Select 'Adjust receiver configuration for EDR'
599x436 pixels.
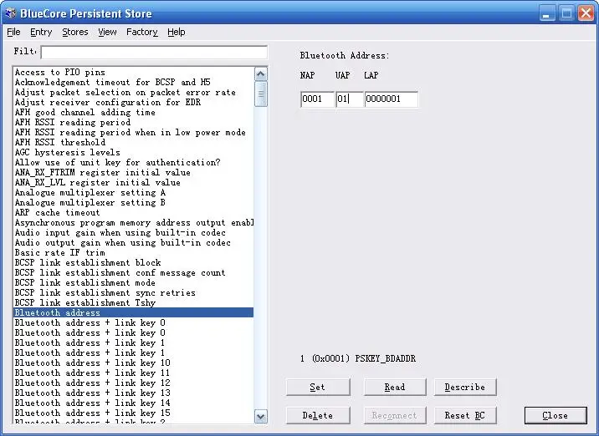point(133,102)
